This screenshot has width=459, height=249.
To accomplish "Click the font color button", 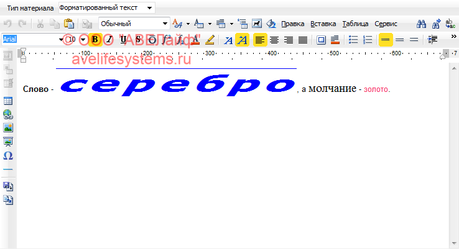I will tap(195, 40).
